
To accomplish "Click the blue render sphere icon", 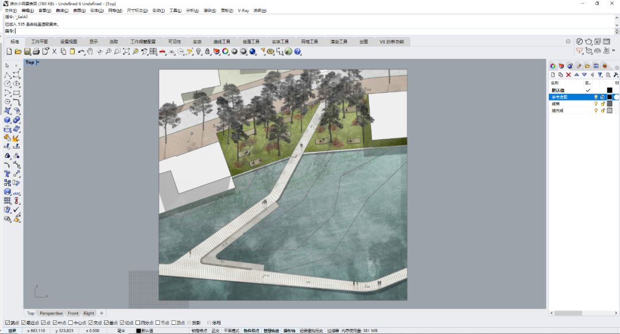I will pyautogui.click(x=253, y=52).
